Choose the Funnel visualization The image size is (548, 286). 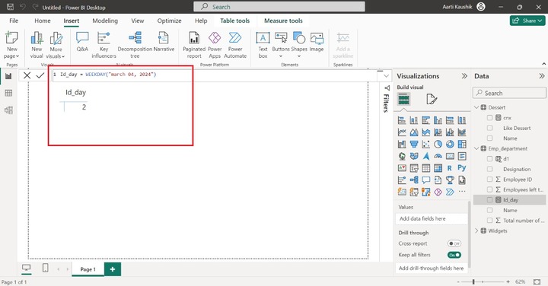point(414,145)
